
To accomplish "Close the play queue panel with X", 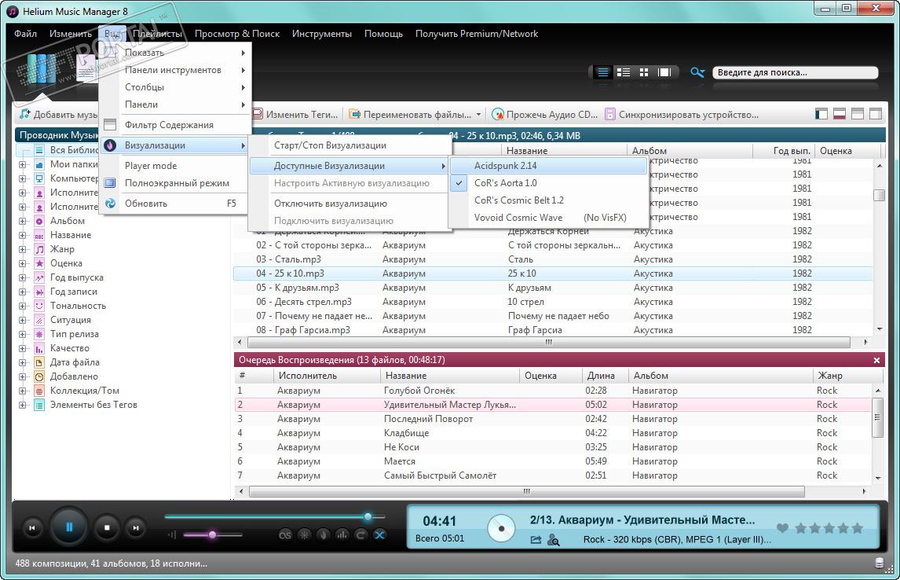I will pos(876,360).
